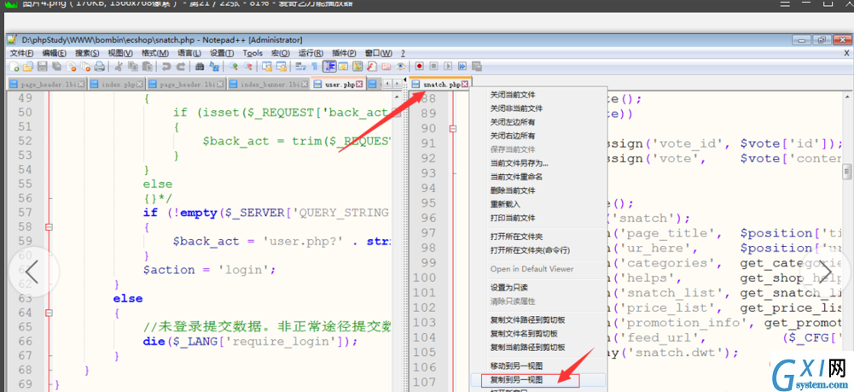
Task: Open the 视图(V) menu
Action: point(120,54)
